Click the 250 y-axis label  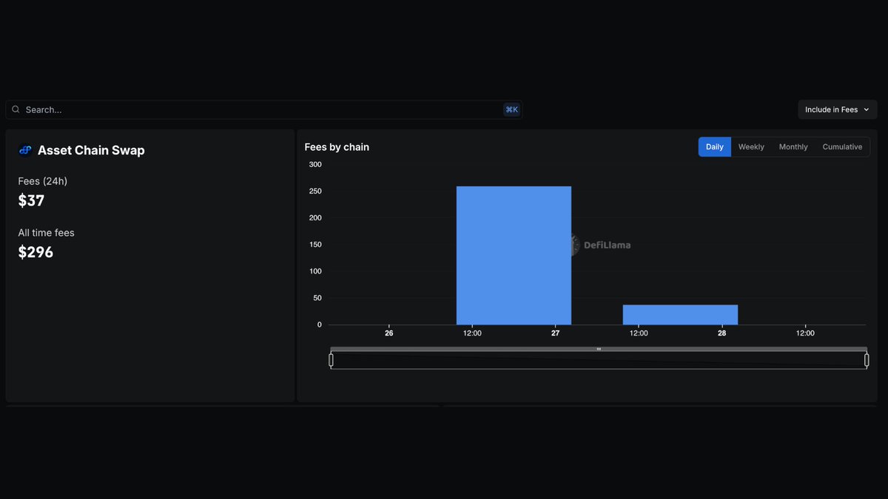coord(315,191)
